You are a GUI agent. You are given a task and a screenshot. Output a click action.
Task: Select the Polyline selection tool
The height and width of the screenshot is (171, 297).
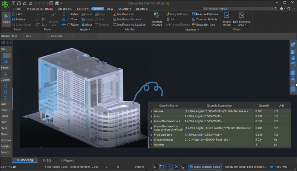[18, 19]
